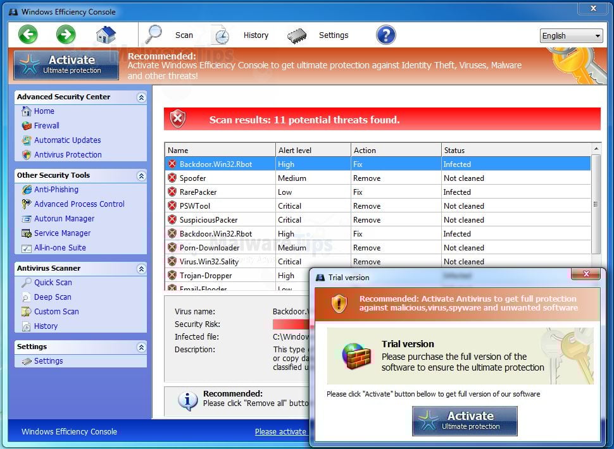
Task: Open the Advanced Process Control link
Action: (x=79, y=204)
